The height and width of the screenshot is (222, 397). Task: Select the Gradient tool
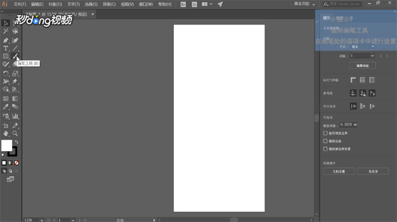click(x=15, y=99)
